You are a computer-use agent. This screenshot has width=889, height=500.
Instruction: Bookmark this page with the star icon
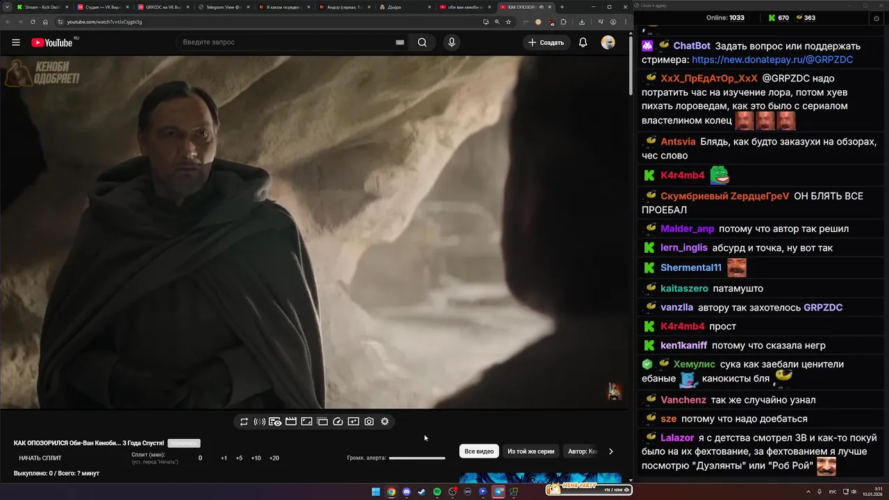point(508,22)
